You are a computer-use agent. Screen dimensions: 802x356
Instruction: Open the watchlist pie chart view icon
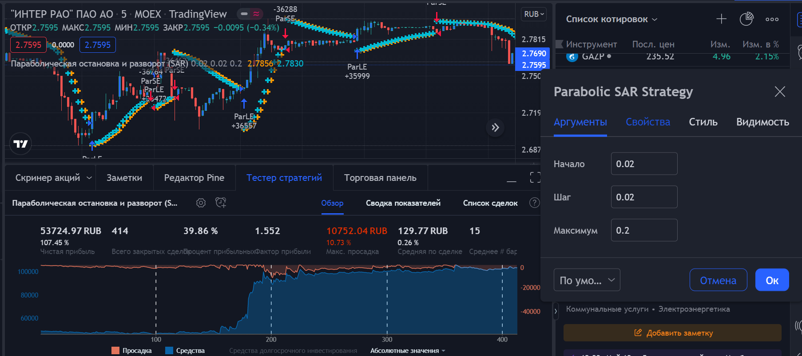point(746,19)
